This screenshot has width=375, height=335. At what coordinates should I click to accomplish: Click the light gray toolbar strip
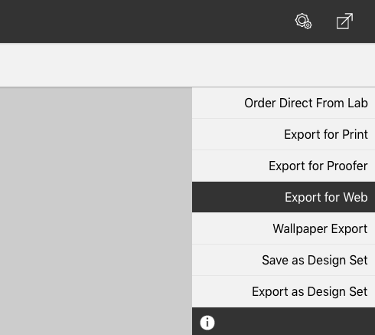pos(187,65)
